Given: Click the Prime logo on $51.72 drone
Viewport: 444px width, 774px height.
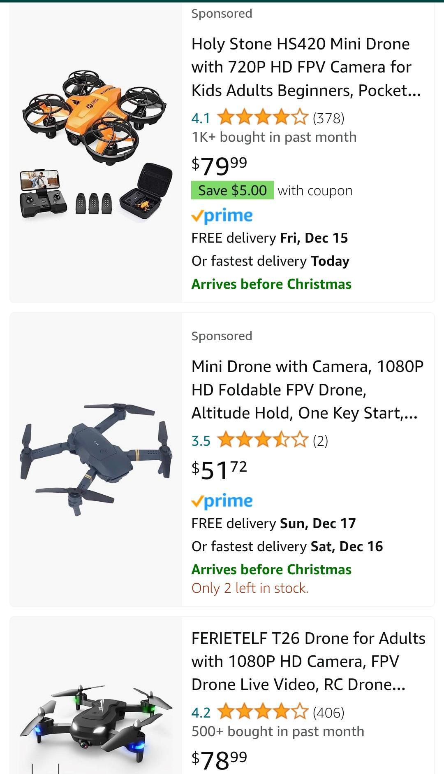Looking at the screenshot, I should pyautogui.click(x=222, y=501).
